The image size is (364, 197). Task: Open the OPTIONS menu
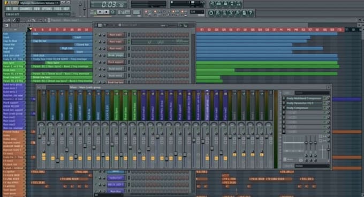tap(47, 9)
